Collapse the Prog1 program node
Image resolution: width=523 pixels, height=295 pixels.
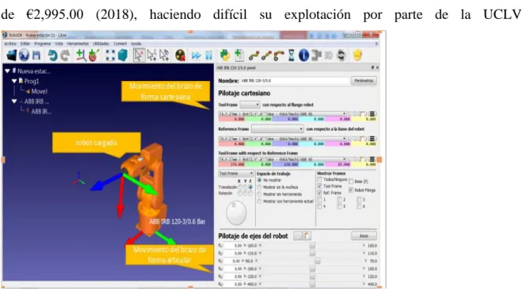point(14,81)
